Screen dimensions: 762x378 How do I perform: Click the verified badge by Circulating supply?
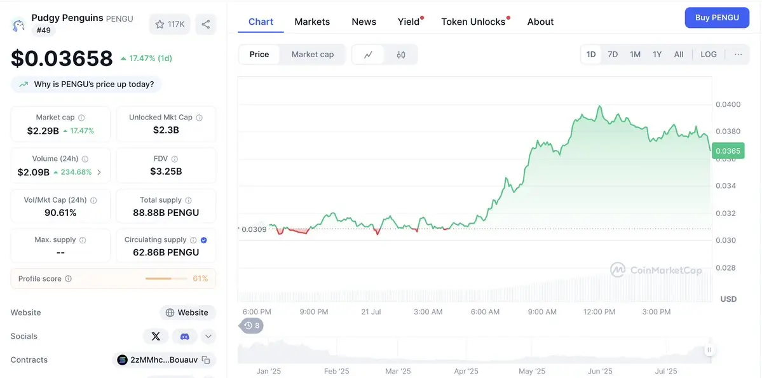pos(204,240)
